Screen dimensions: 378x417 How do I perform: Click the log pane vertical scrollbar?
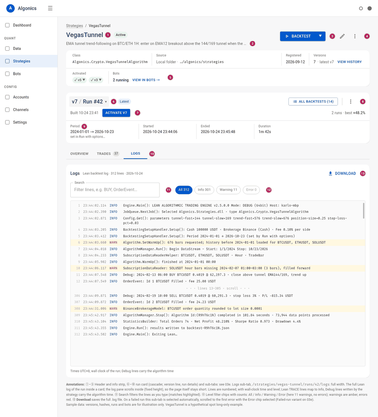pos(363,211)
